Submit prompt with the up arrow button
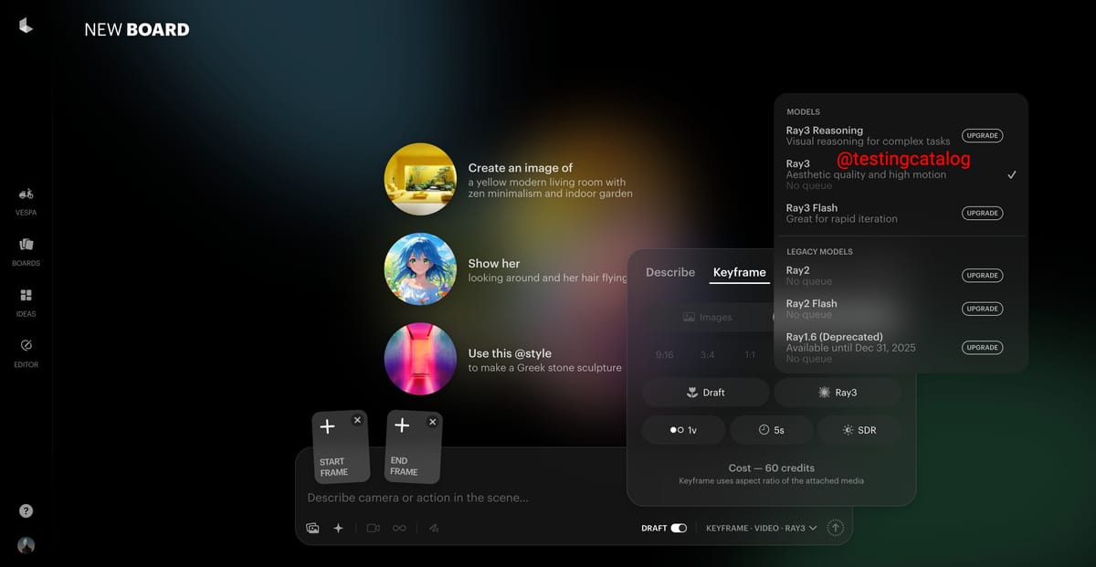 835,528
